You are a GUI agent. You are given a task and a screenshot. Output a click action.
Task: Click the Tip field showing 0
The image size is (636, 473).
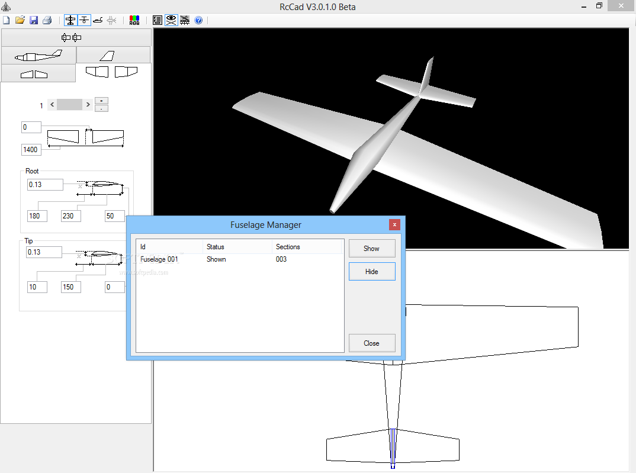115,287
